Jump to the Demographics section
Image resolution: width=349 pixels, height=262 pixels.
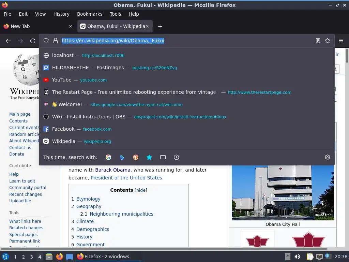[93, 229]
